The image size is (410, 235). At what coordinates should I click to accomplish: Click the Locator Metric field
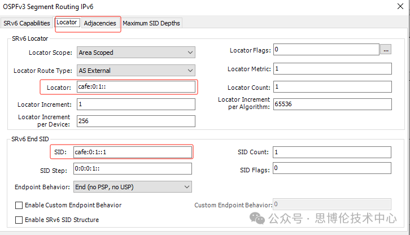click(x=332, y=68)
